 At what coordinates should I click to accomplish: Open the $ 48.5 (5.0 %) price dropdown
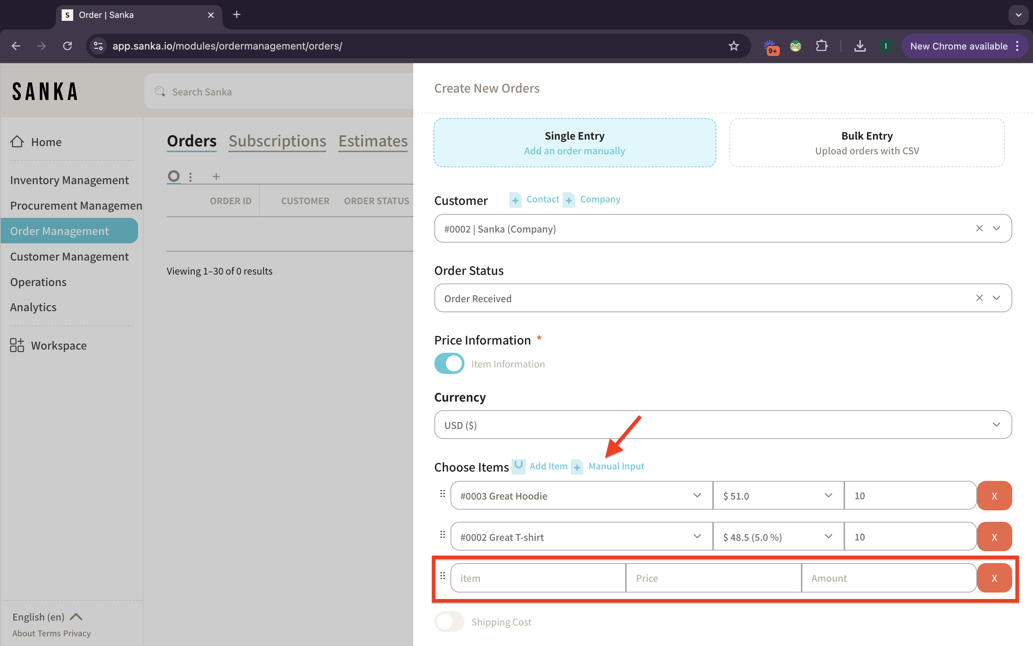tap(778, 537)
